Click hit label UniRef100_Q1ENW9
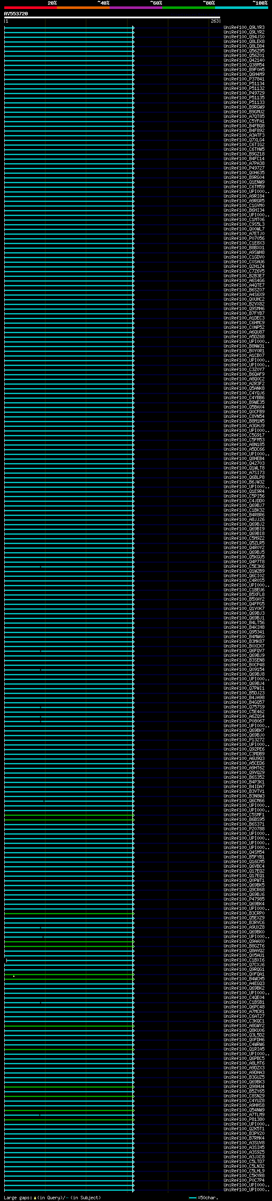This screenshot has width=272, height=1201. (x=244, y=182)
